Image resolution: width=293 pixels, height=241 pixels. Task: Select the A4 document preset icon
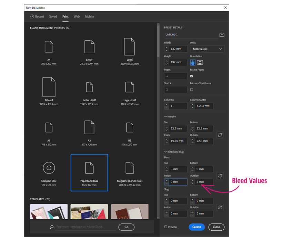pos(49,46)
